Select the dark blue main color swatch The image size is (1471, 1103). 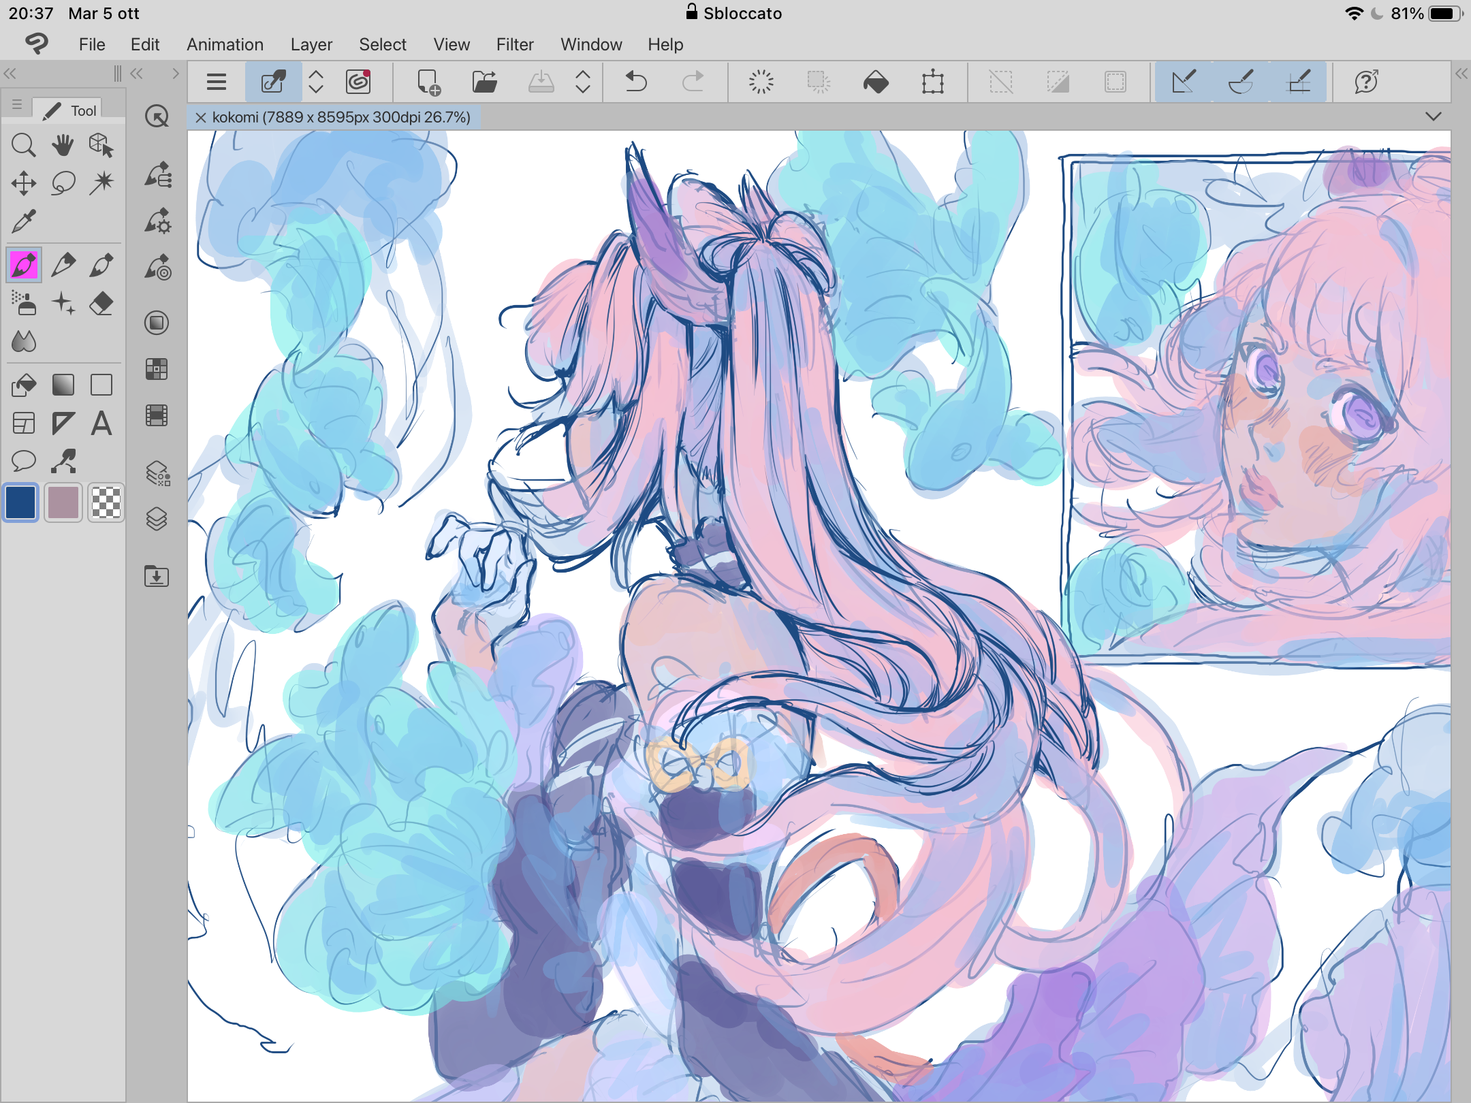[21, 503]
